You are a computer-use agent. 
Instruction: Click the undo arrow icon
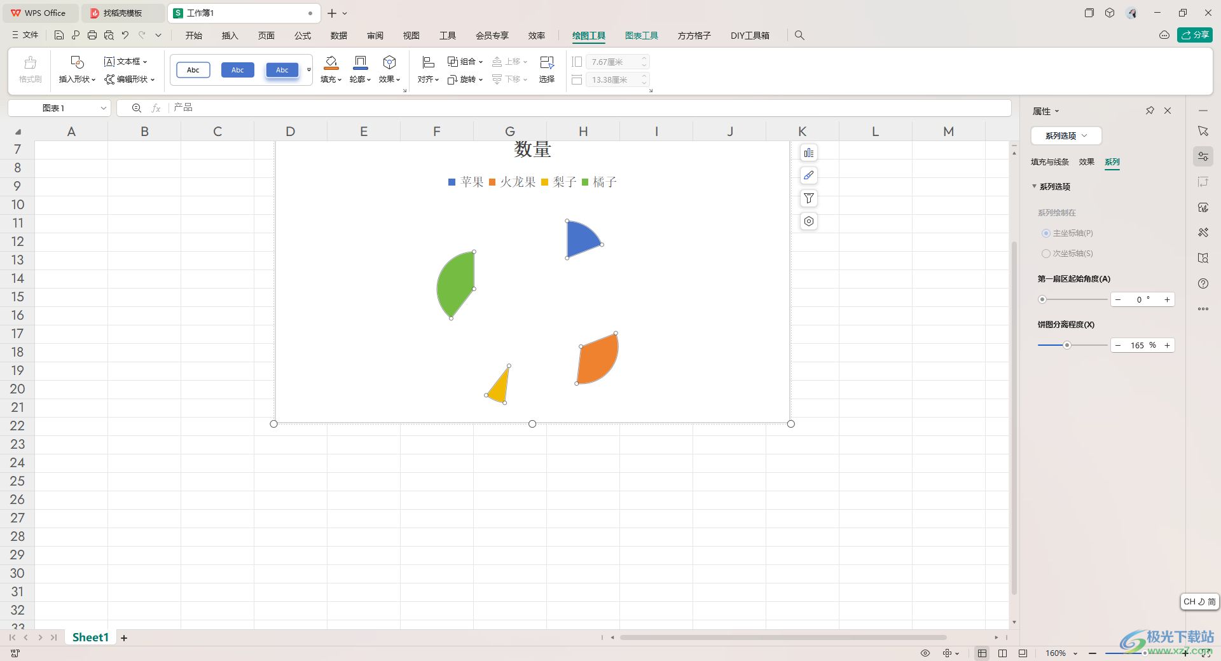click(x=125, y=36)
